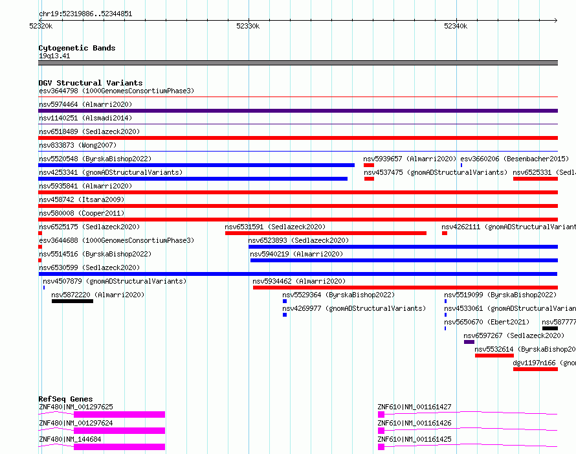576x454 pixels.
Task: Select nsv4507879 gnomADStructuralVariants label
Action: [115, 281]
